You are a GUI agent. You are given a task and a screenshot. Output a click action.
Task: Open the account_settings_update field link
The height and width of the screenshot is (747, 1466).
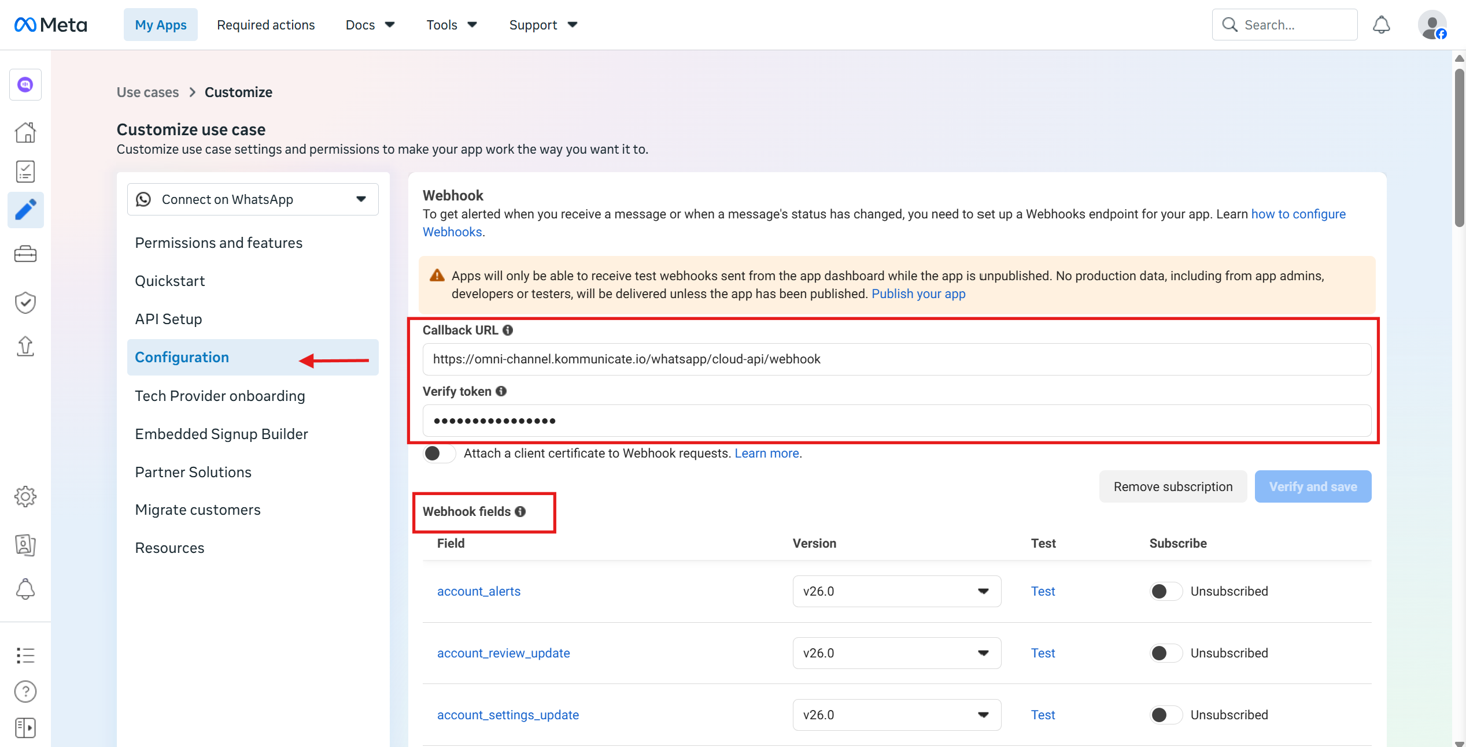click(508, 715)
